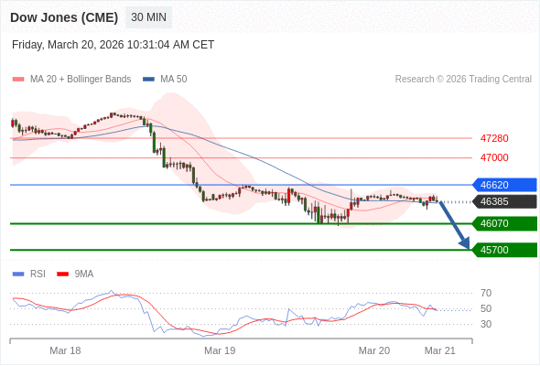Image resolution: width=540 pixels, height=366 pixels.
Task: Click the blue MA 50 legend swatch
Action: click(x=148, y=80)
